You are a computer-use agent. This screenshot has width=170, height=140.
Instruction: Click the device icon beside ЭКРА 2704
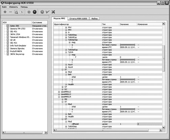click(x=8, y=34)
